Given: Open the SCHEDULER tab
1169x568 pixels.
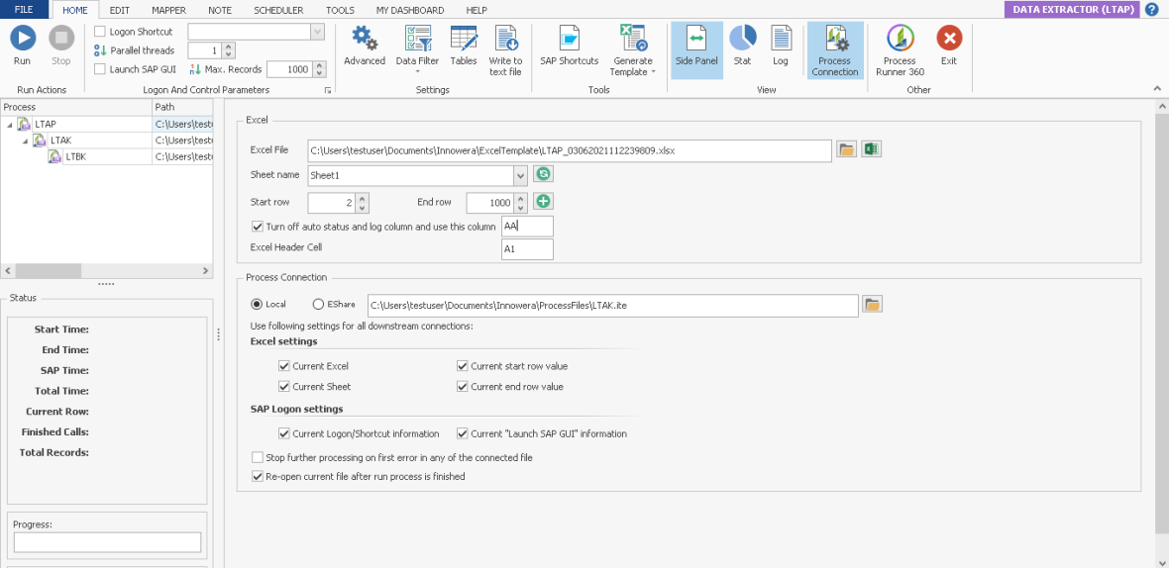Looking at the screenshot, I should tap(277, 10).
